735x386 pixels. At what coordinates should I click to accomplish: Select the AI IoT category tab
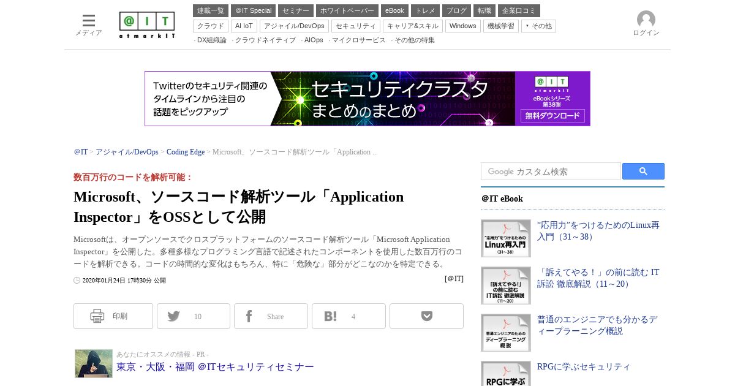(x=244, y=26)
